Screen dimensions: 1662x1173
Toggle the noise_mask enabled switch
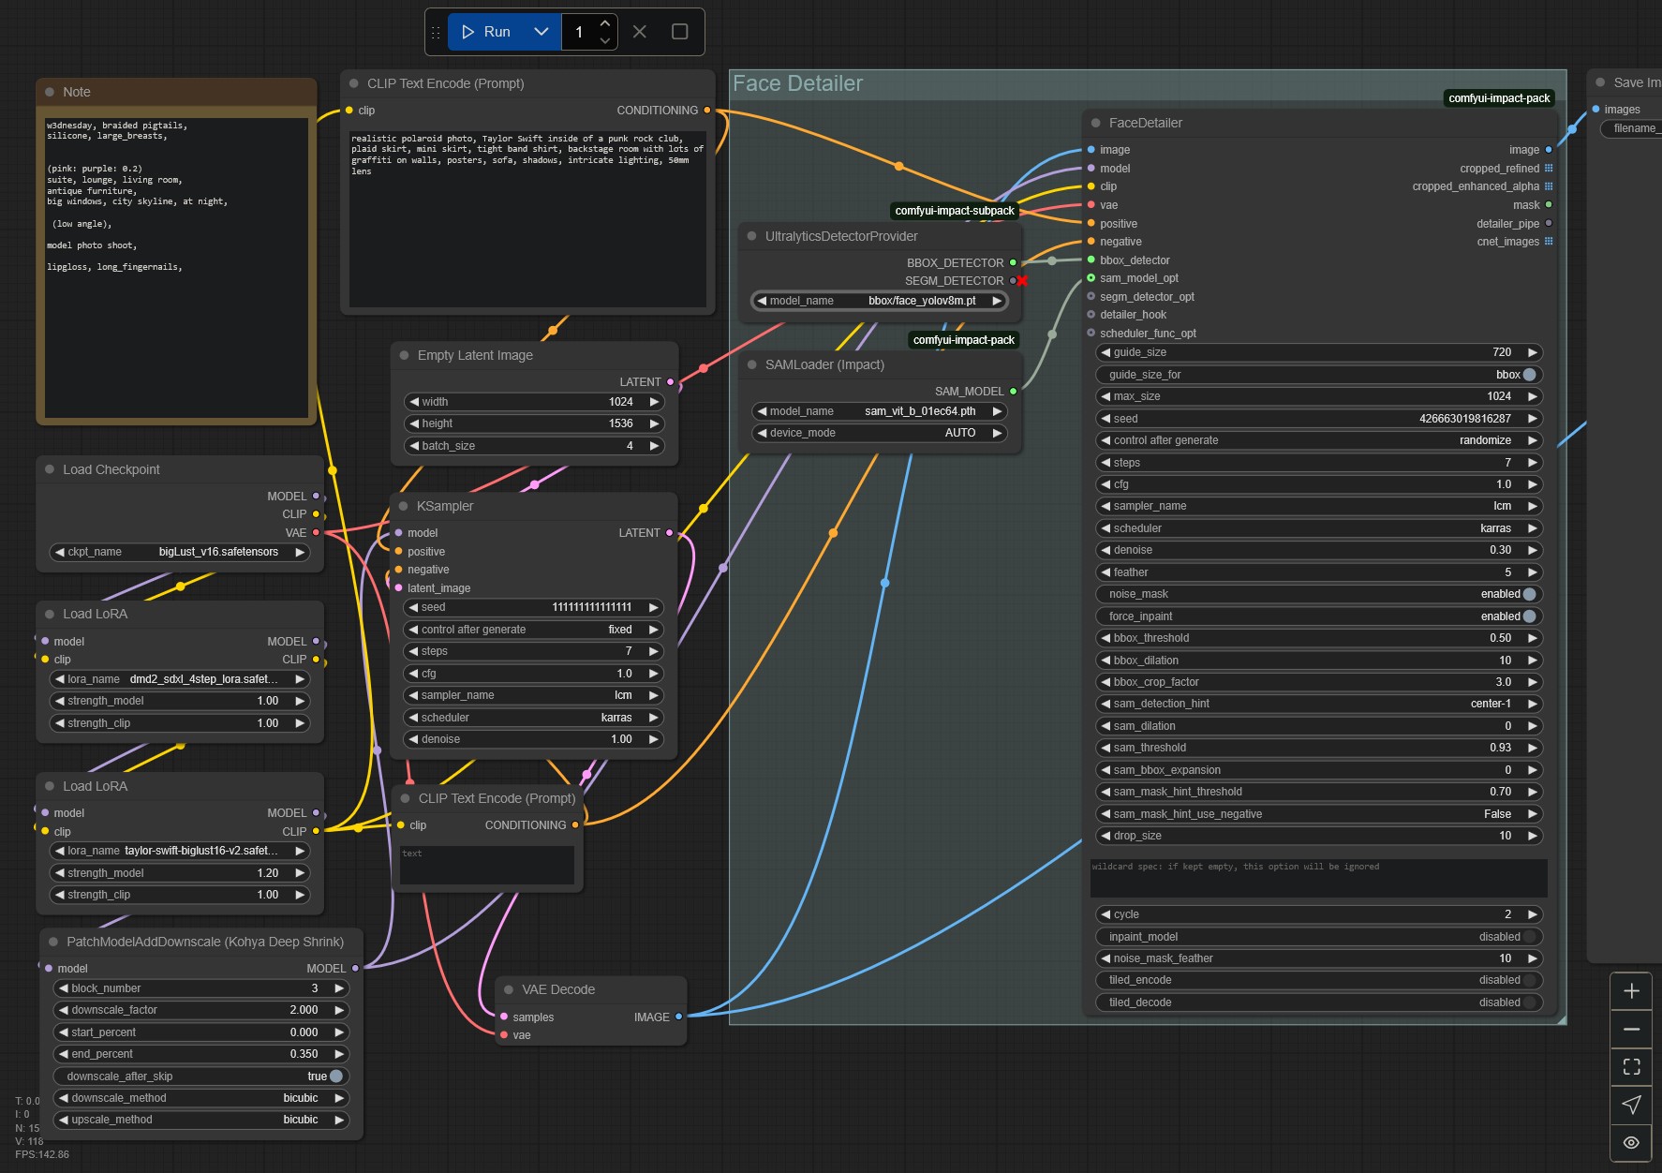pyautogui.click(x=1529, y=594)
